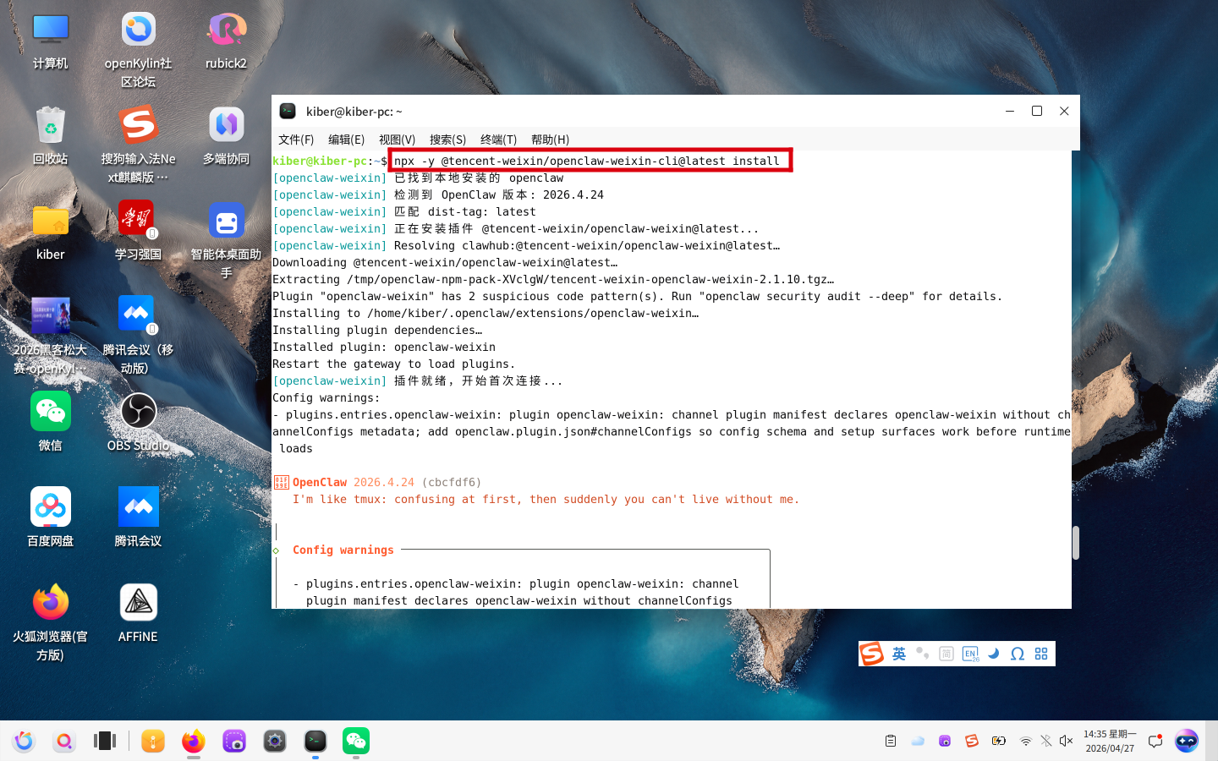Click the Sogou S logo on input bar
The height and width of the screenshot is (761, 1218).
coord(872,654)
